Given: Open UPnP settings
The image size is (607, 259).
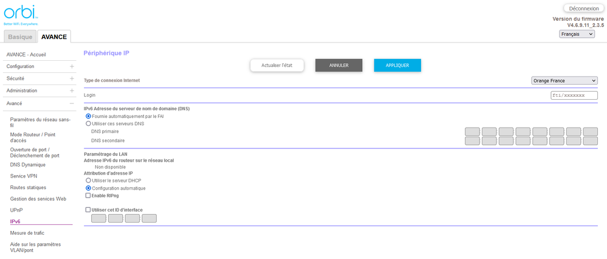Looking at the screenshot, I should pos(16,210).
